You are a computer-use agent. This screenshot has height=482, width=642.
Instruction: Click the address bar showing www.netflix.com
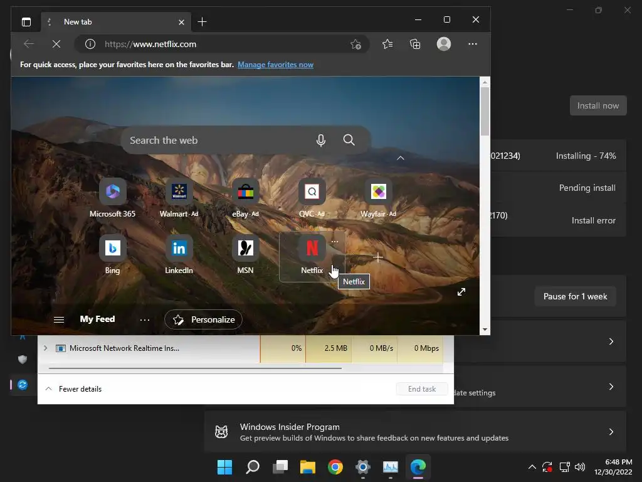pyautogui.click(x=221, y=44)
